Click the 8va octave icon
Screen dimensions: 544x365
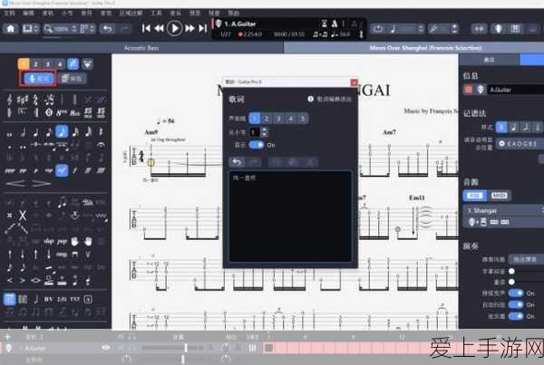[x=62, y=112]
